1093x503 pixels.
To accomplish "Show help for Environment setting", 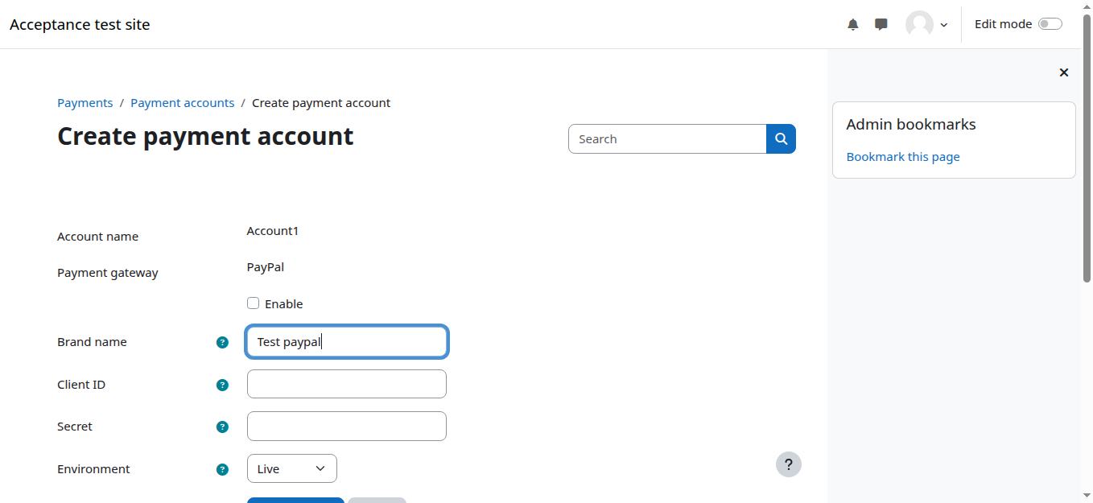I will pyautogui.click(x=222, y=469).
